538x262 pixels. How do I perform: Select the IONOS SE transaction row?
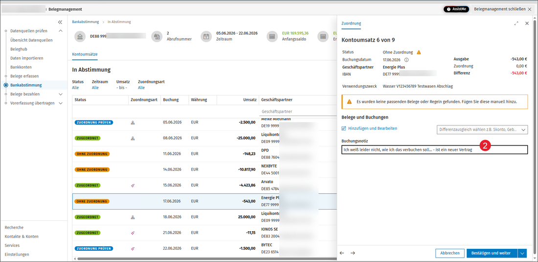point(204,233)
